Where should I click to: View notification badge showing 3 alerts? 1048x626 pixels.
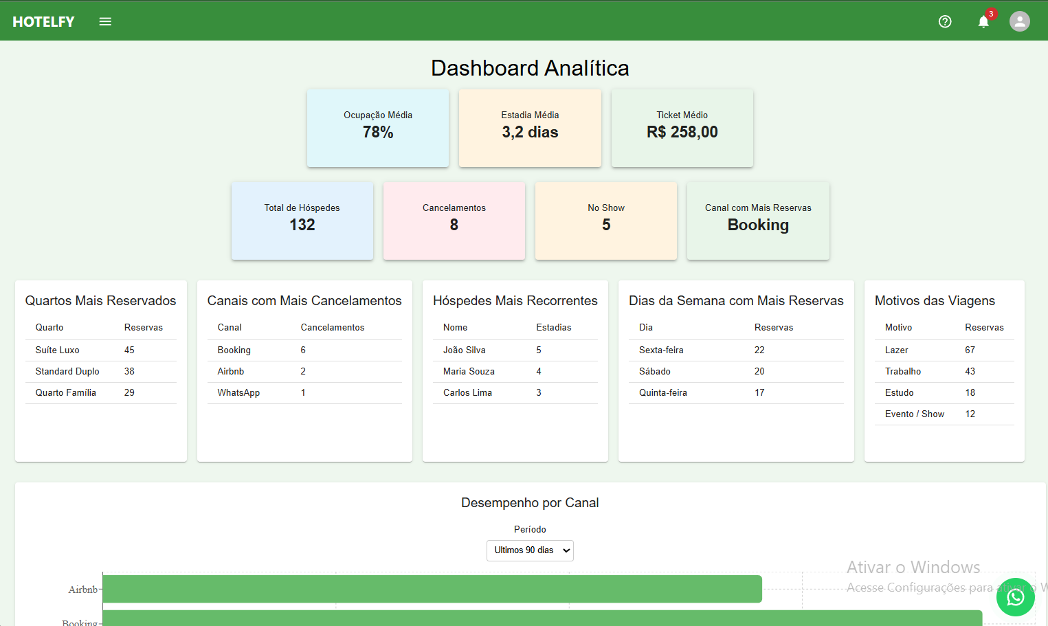click(x=990, y=13)
